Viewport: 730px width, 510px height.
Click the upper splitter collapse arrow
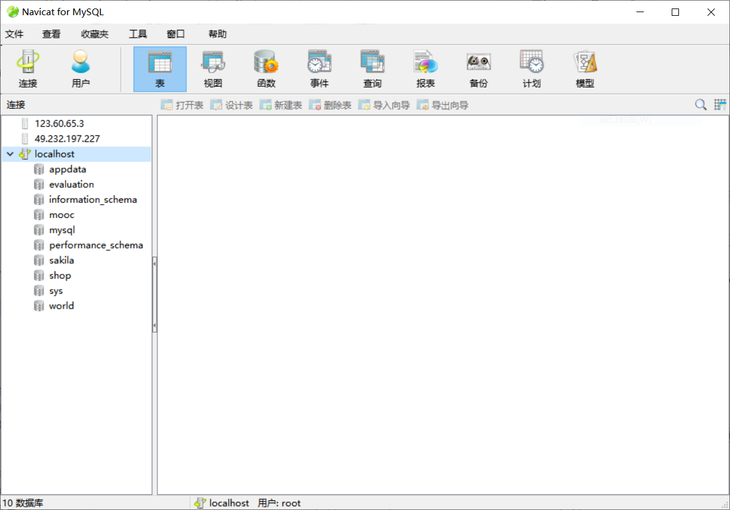pos(154,264)
